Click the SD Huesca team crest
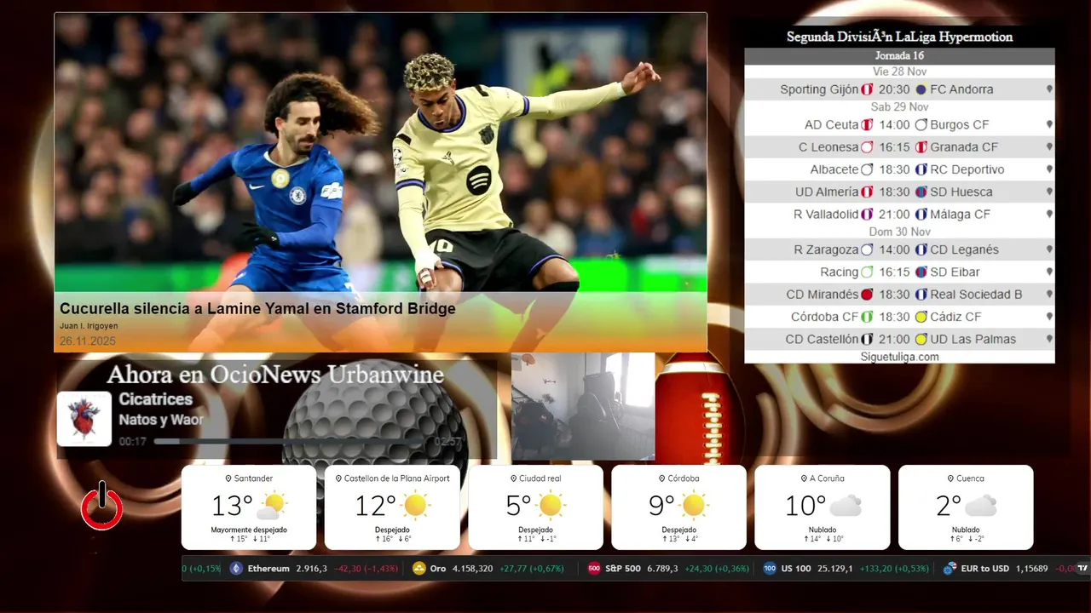Image resolution: width=1091 pixels, height=613 pixels. coord(921,192)
